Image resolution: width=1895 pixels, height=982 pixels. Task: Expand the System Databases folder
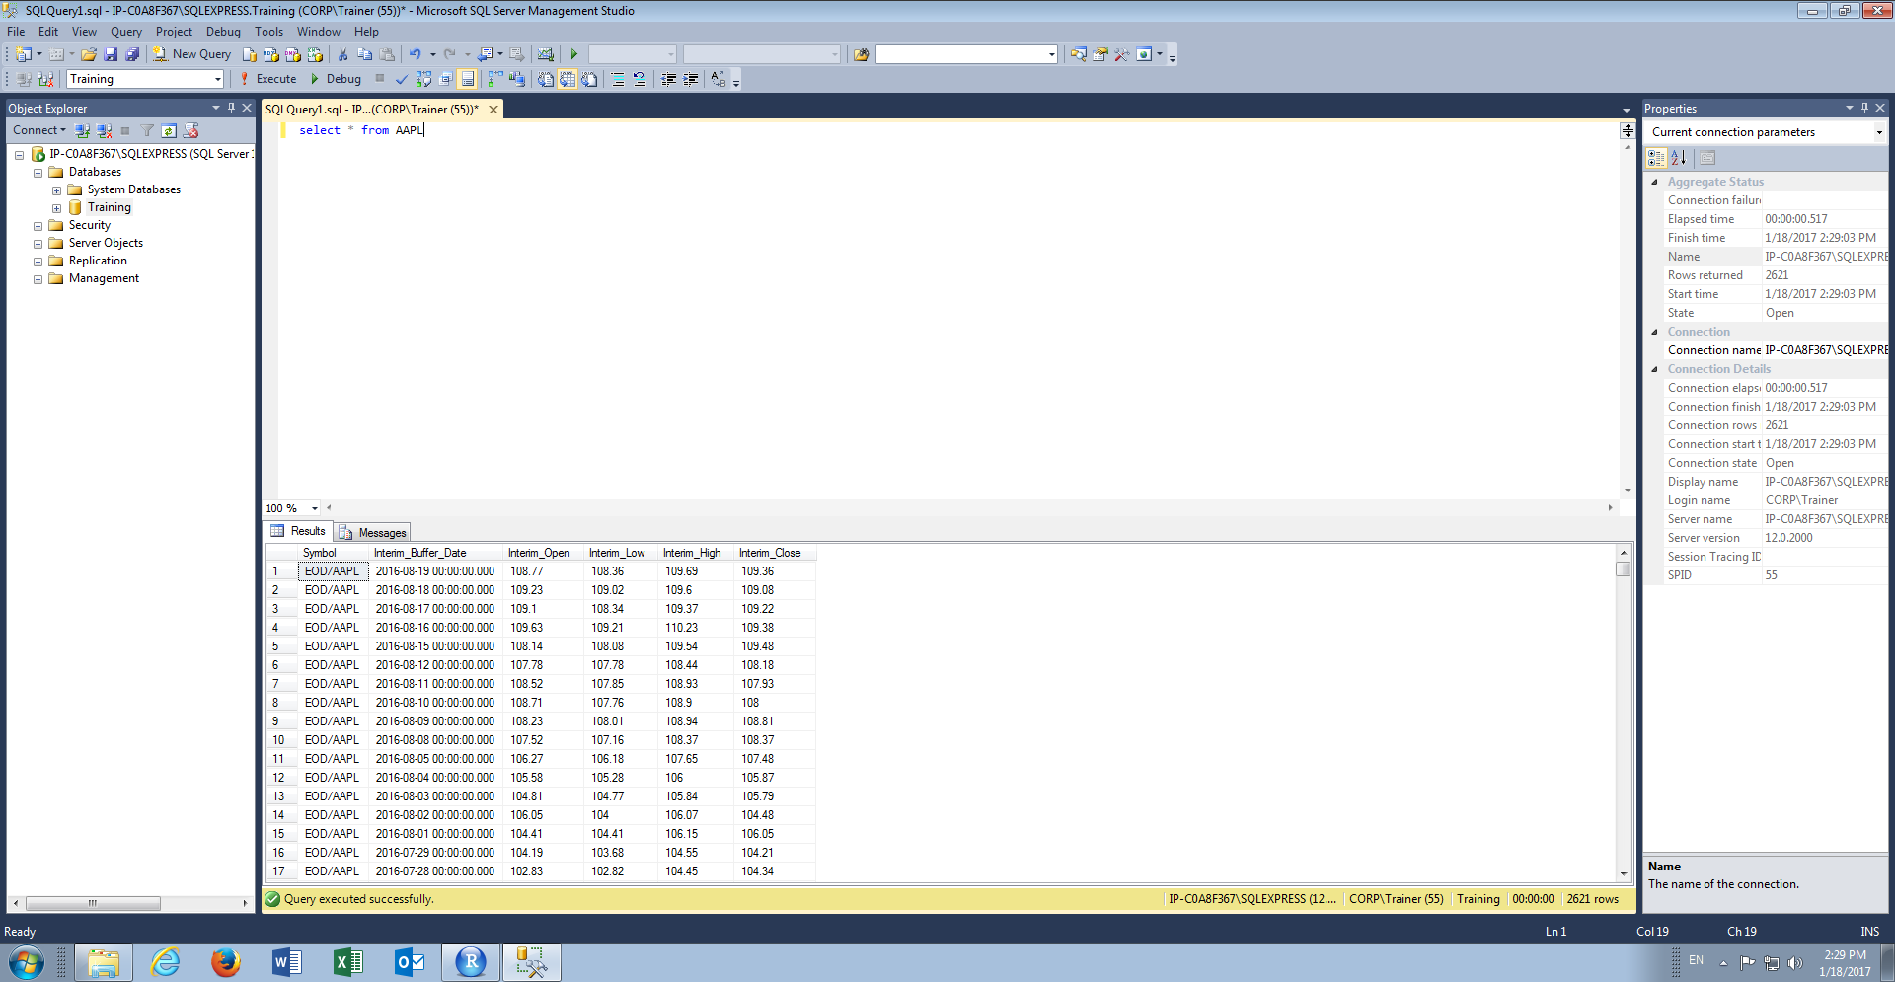[x=56, y=190]
